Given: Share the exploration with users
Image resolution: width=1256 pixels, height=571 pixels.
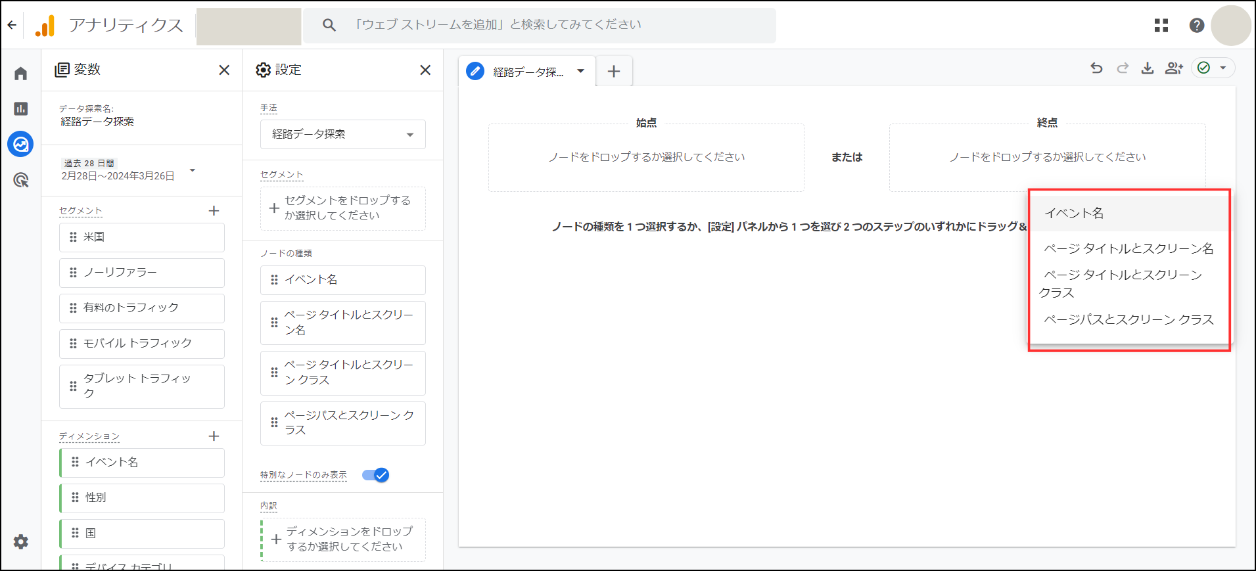Looking at the screenshot, I should tap(1174, 68).
